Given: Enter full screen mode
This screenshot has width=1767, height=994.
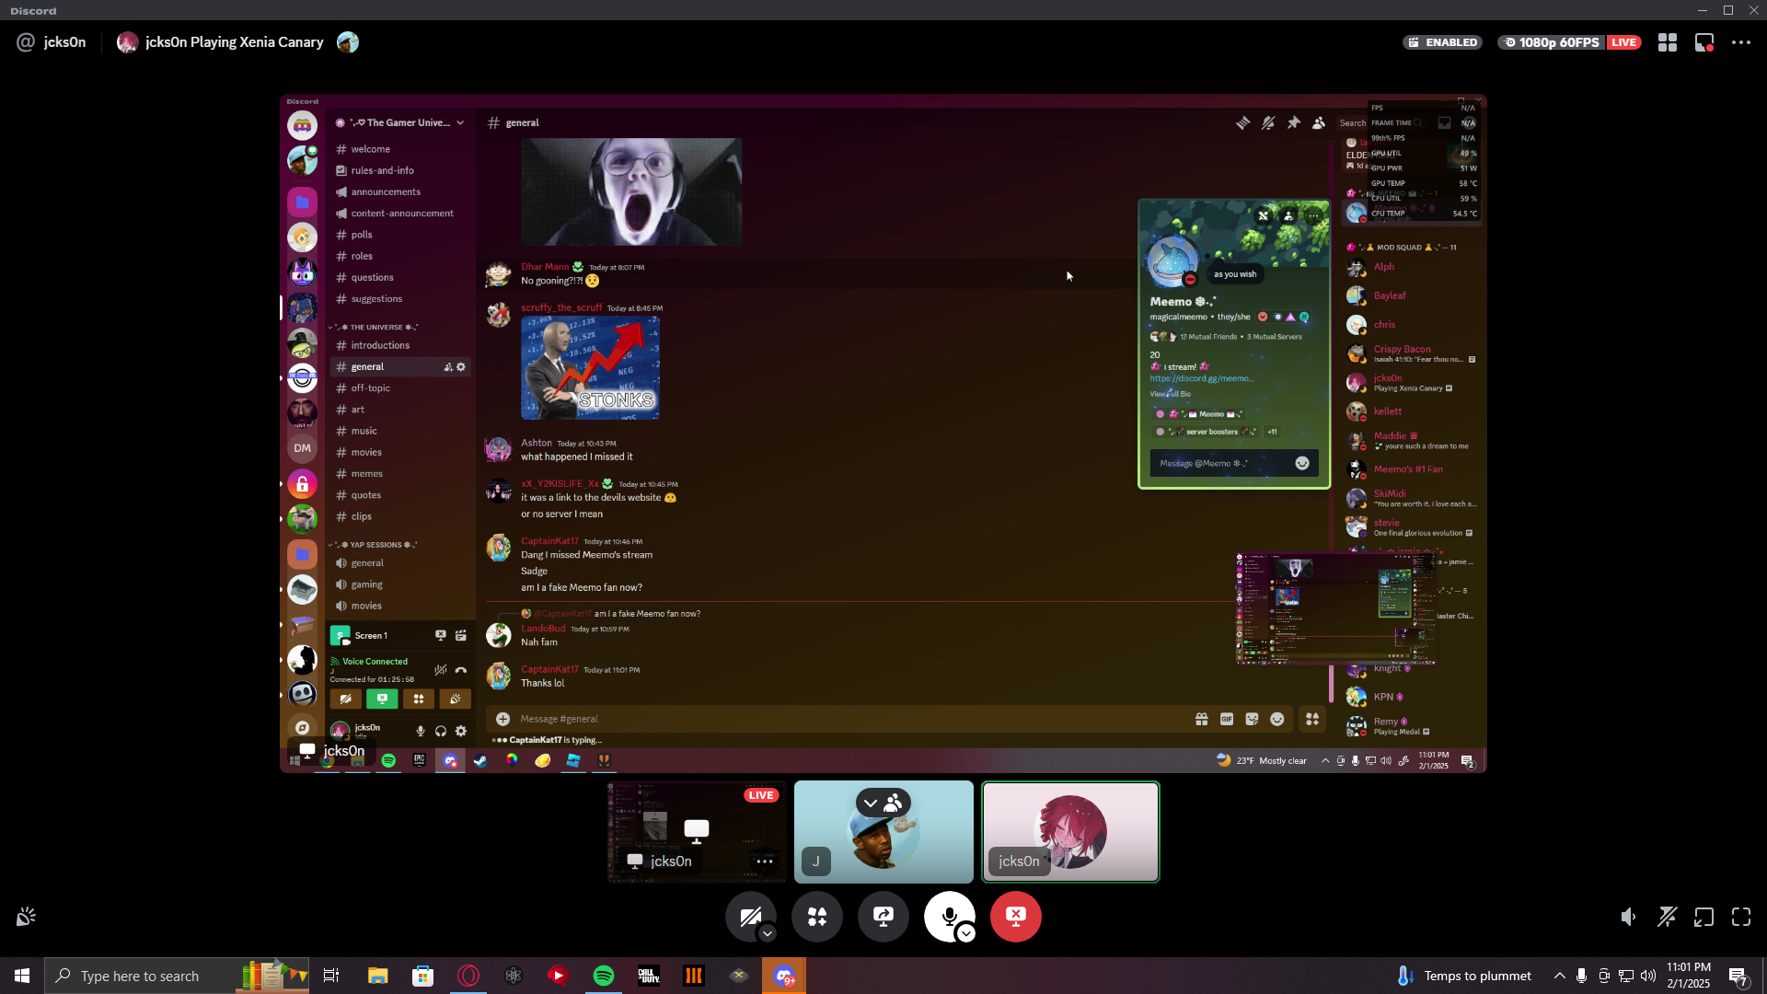Looking at the screenshot, I should pos(1741,917).
